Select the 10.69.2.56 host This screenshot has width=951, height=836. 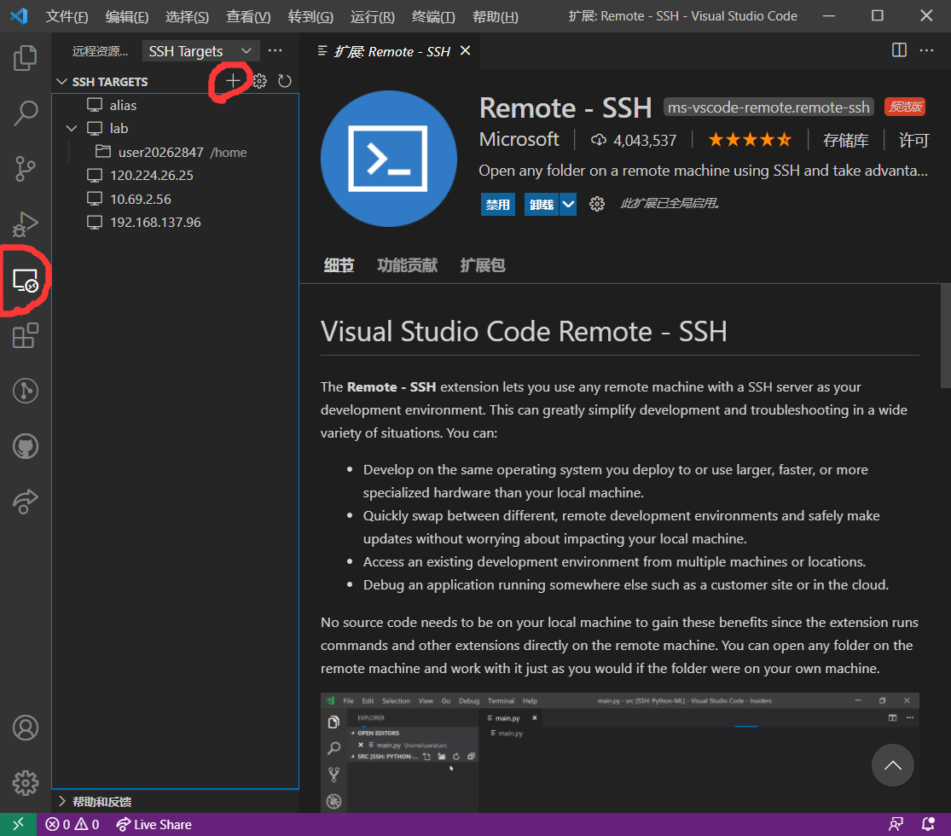176,199
